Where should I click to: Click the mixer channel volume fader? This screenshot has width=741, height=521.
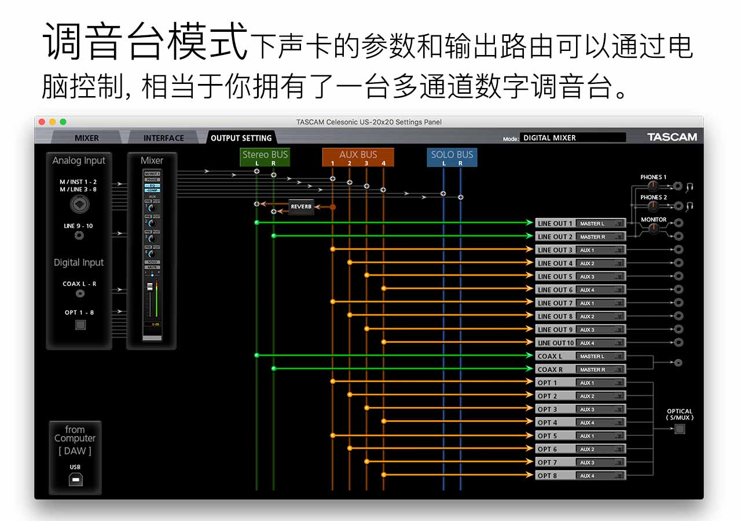[149, 287]
